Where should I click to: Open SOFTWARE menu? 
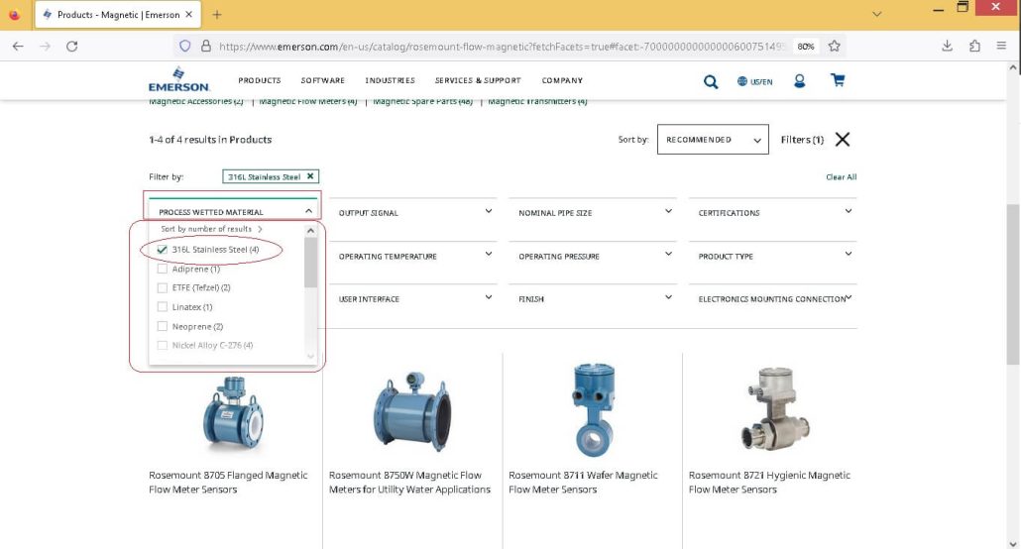pyautogui.click(x=322, y=80)
